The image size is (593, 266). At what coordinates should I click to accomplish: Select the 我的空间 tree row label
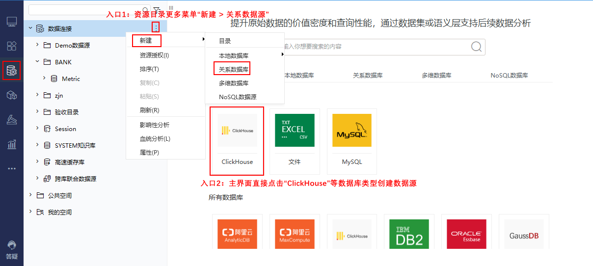[60, 212]
